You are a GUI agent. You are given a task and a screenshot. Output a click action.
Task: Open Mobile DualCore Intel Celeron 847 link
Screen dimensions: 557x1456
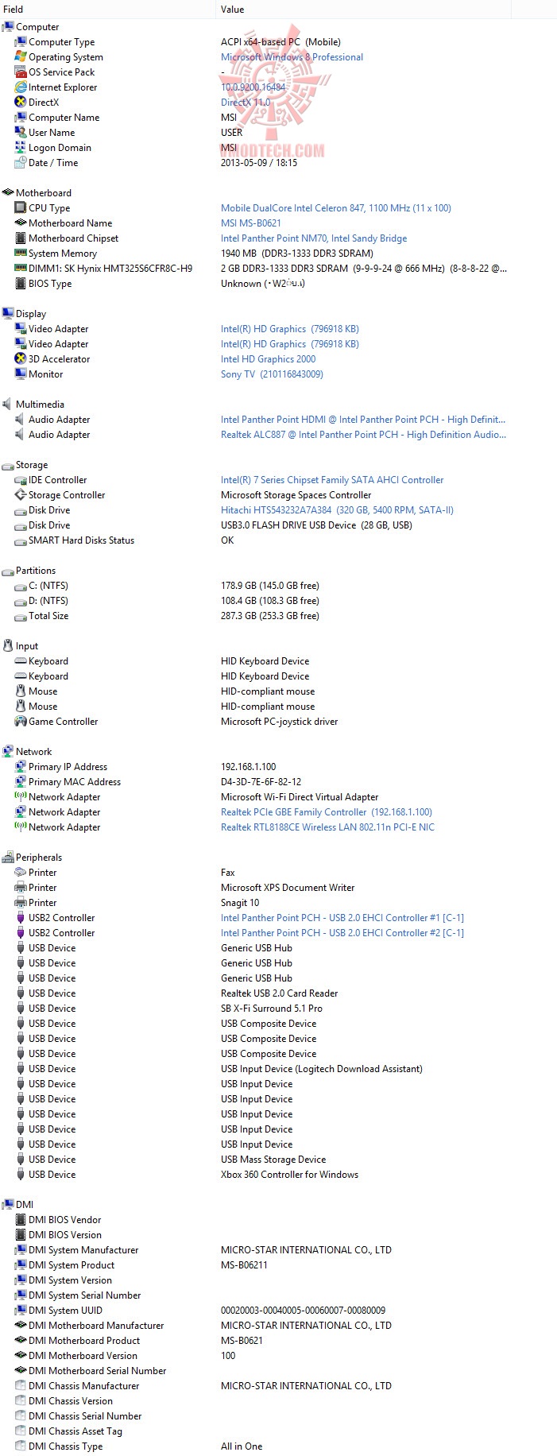(335, 208)
